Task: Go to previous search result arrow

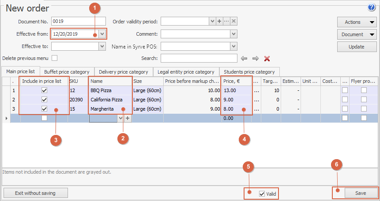Action: pyautogui.click(x=244, y=58)
